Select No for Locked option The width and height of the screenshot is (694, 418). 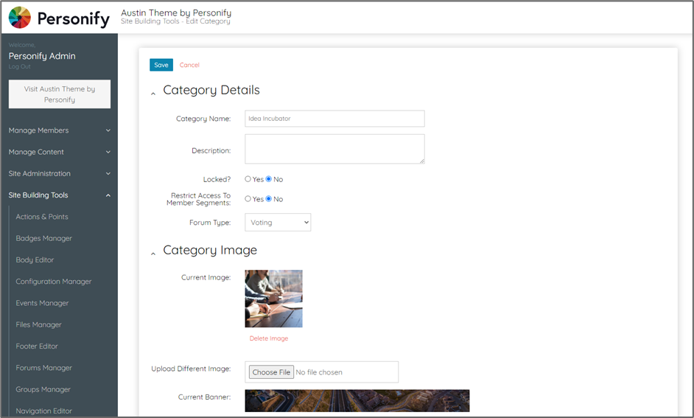pyautogui.click(x=269, y=179)
